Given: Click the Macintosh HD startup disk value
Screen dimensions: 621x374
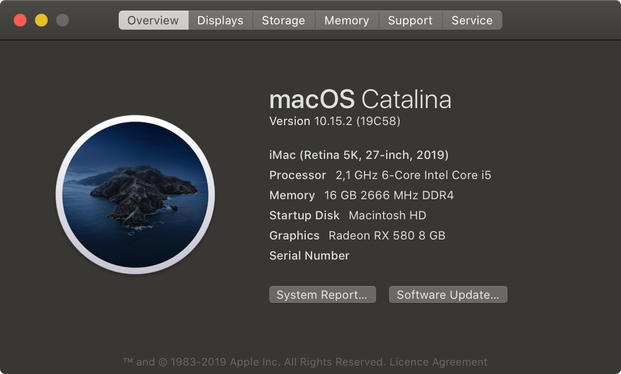Looking at the screenshot, I should pos(387,215).
